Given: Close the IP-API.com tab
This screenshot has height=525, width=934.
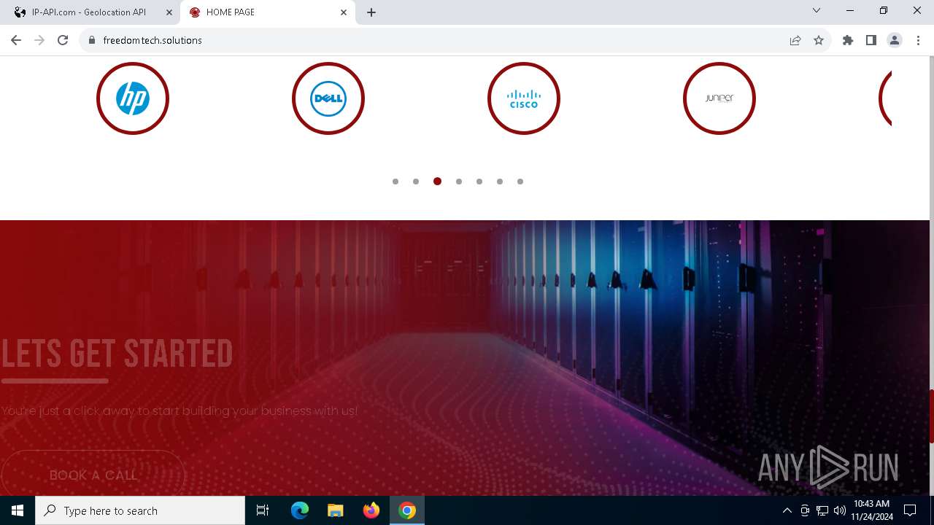Looking at the screenshot, I should (x=169, y=12).
